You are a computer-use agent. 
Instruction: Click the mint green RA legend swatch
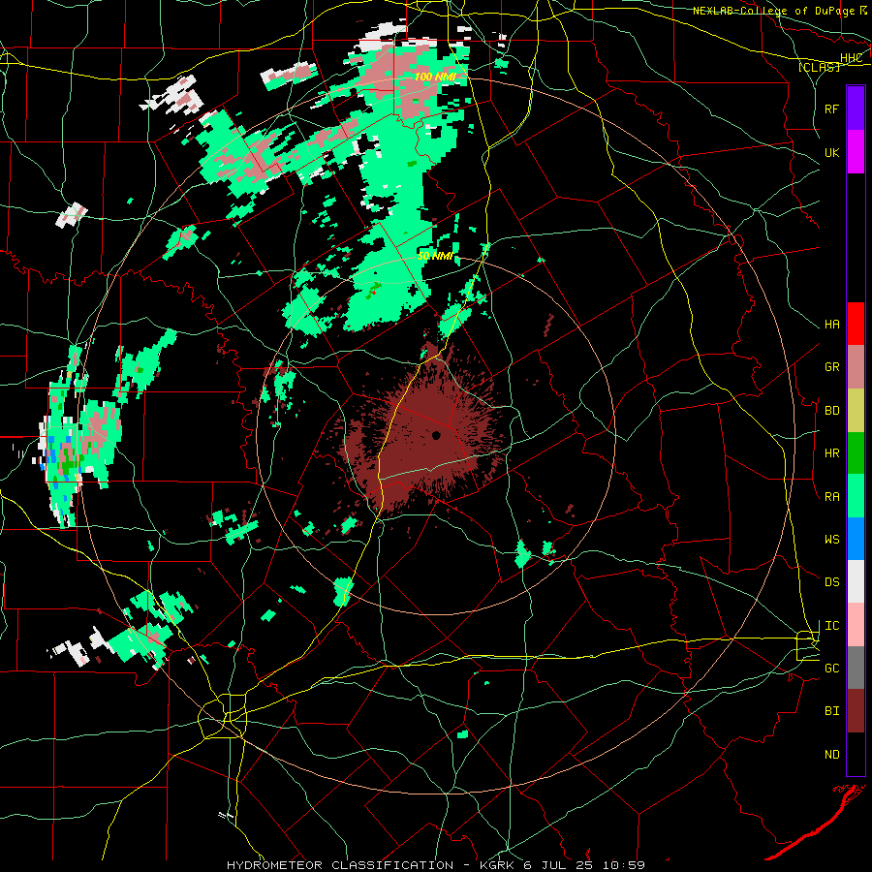coord(856,496)
